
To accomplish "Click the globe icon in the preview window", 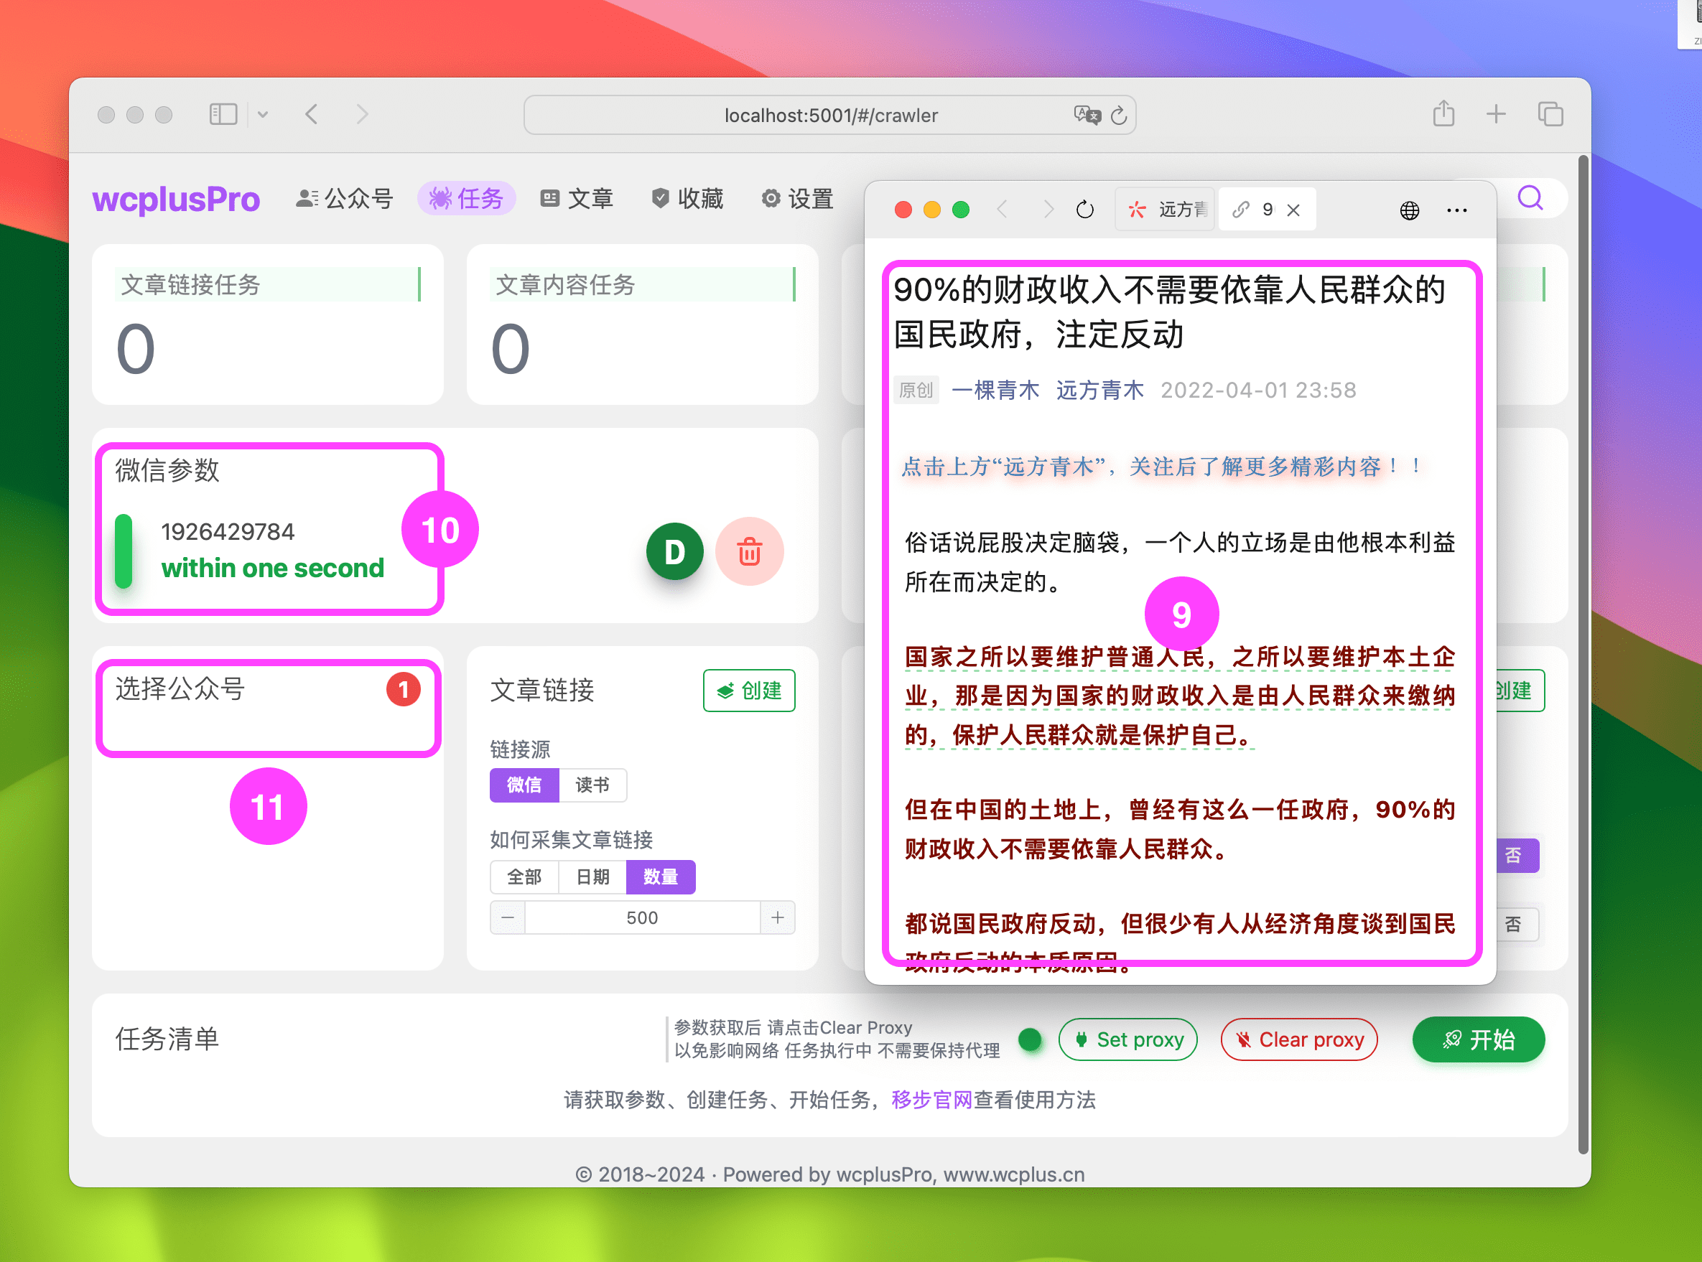I will click(1410, 210).
